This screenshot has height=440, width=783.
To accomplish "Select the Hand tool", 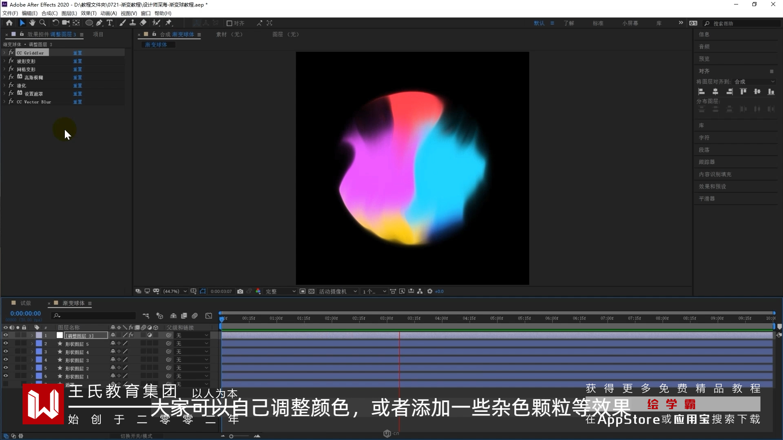I will point(32,23).
